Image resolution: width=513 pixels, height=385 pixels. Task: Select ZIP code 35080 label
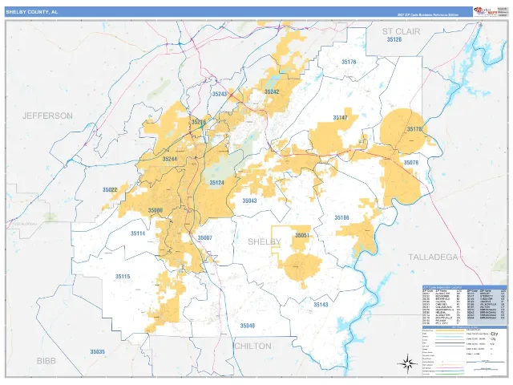click(155, 210)
